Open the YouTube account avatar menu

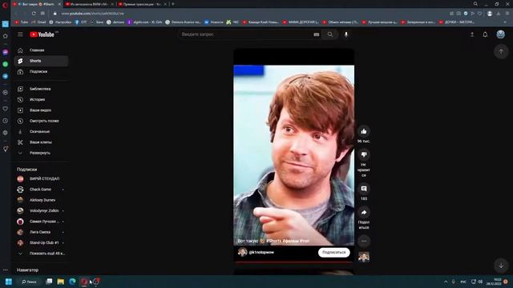point(500,34)
